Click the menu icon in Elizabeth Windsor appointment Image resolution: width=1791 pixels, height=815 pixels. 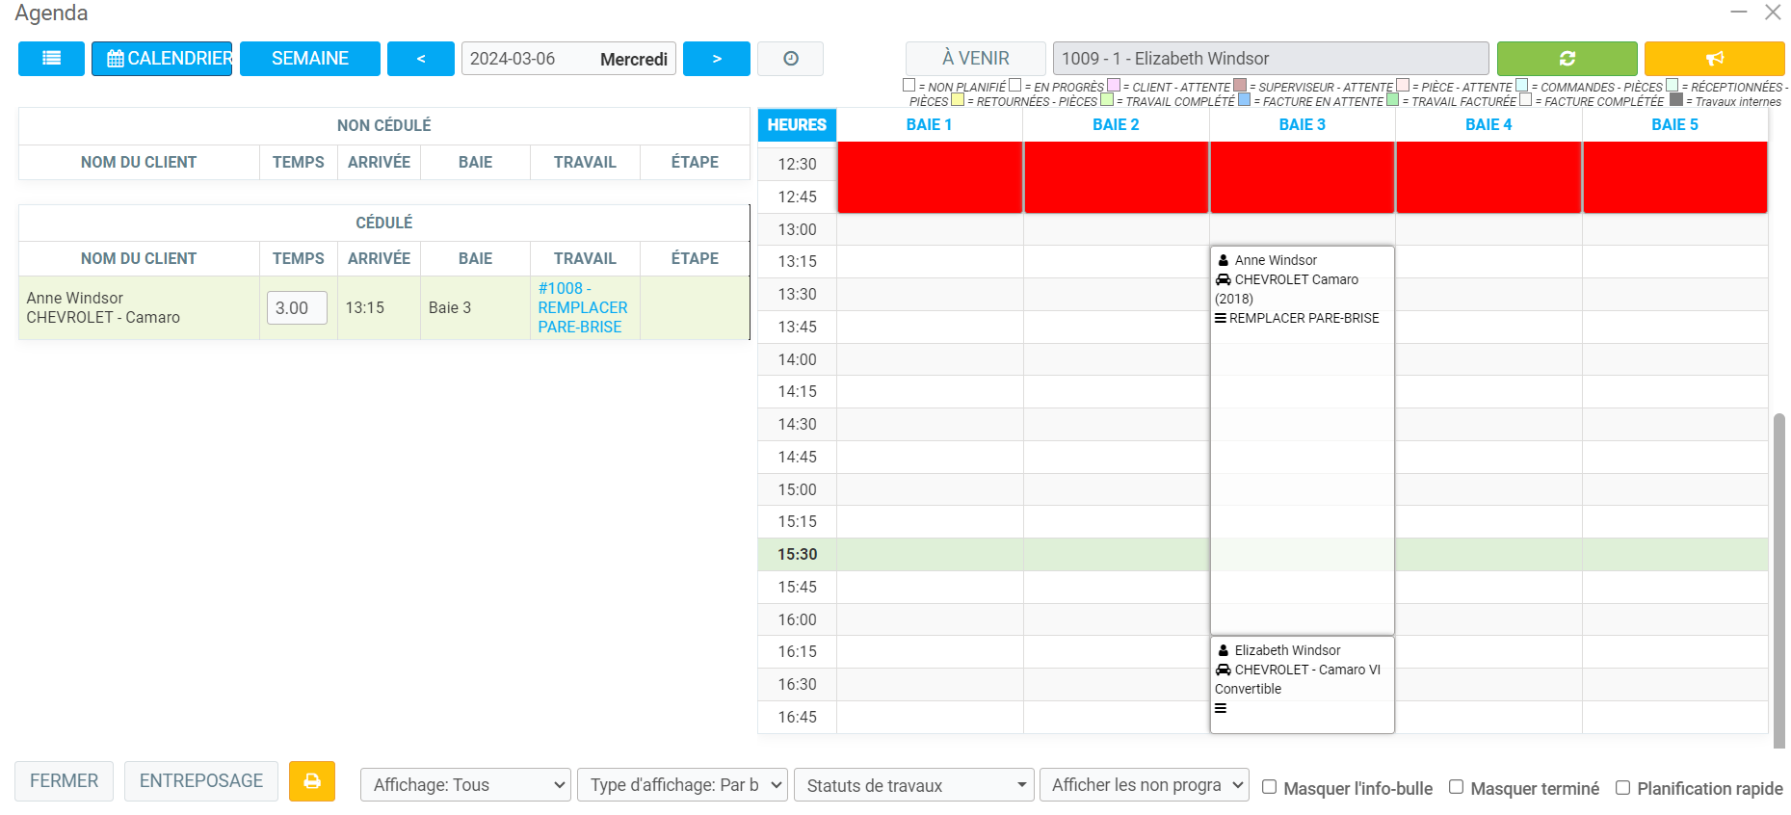1221,709
